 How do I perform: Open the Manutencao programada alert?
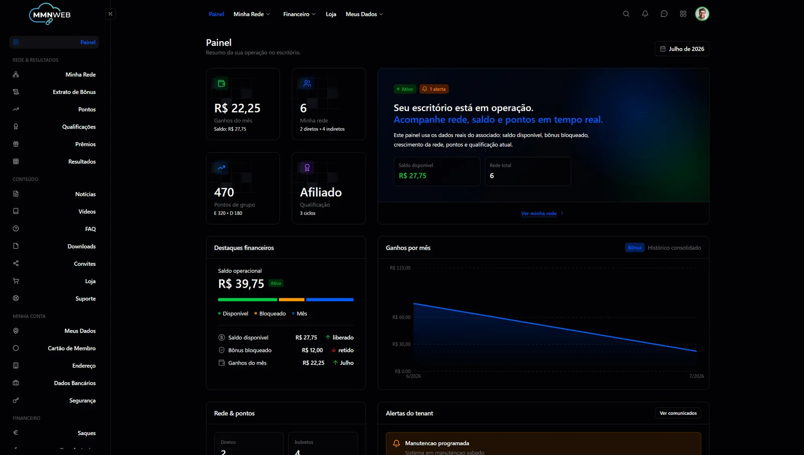coord(543,444)
